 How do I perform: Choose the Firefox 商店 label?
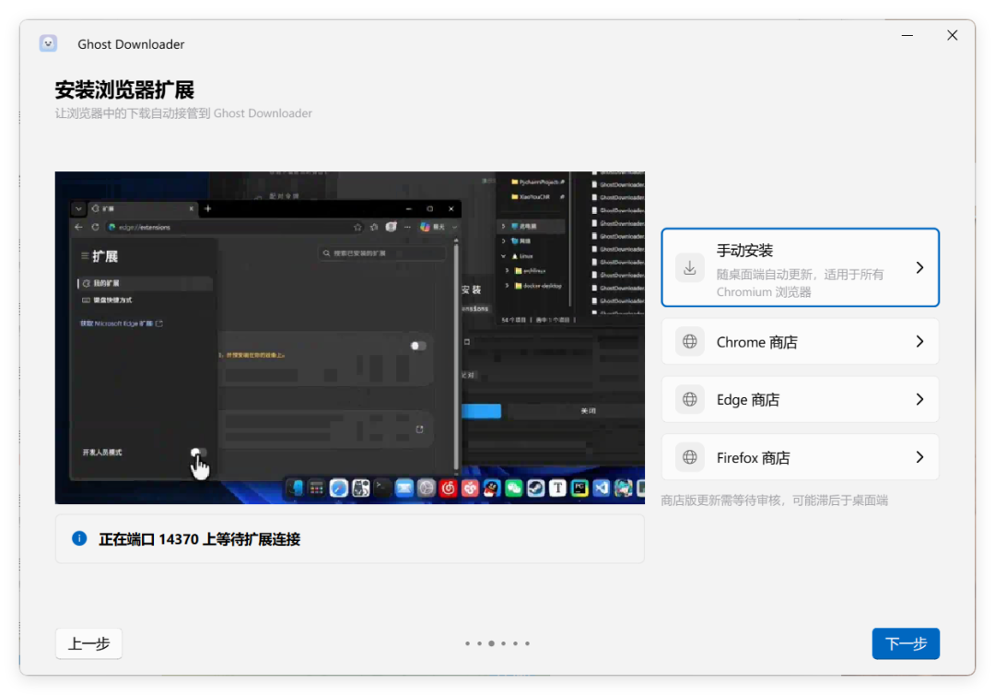tap(753, 457)
